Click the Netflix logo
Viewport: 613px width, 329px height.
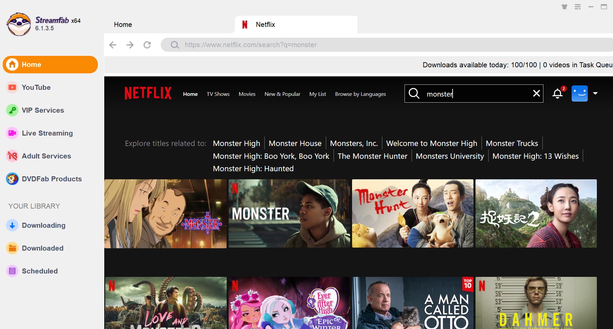tap(148, 93)
